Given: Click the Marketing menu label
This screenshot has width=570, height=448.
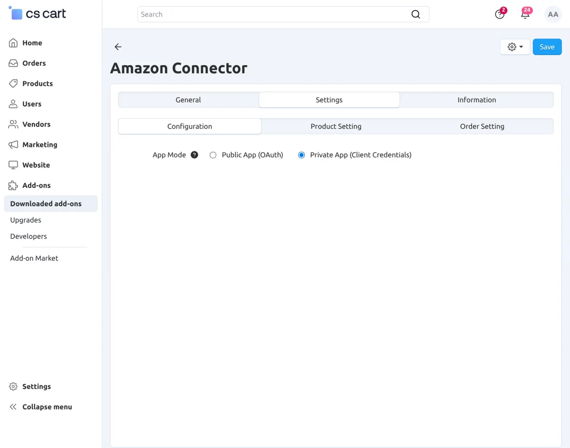Looking at the screenshot, I should (40, 145).
